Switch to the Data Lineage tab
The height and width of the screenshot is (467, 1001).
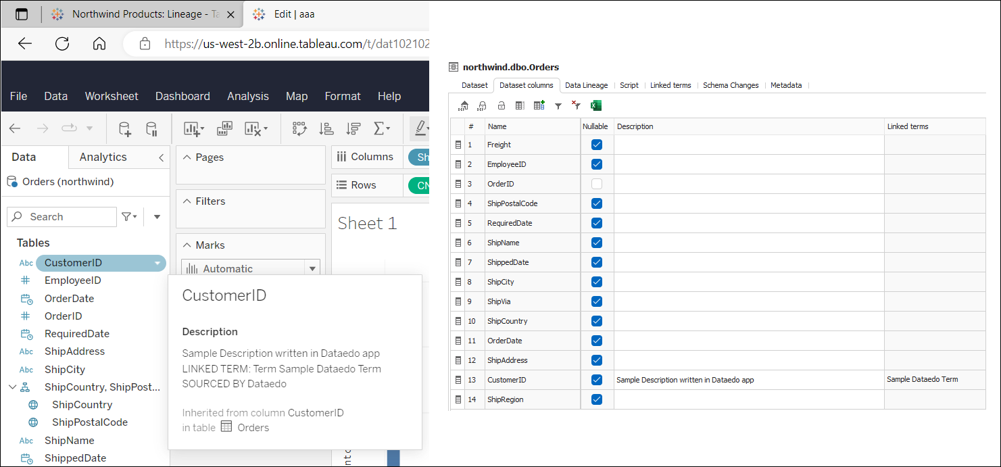[586, 85]
